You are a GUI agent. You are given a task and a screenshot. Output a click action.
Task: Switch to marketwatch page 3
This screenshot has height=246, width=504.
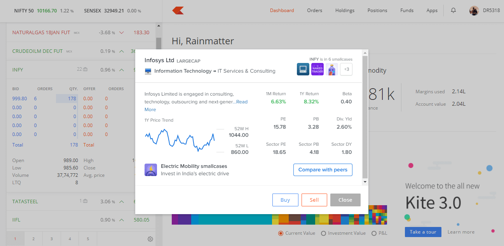coord(51,239)
